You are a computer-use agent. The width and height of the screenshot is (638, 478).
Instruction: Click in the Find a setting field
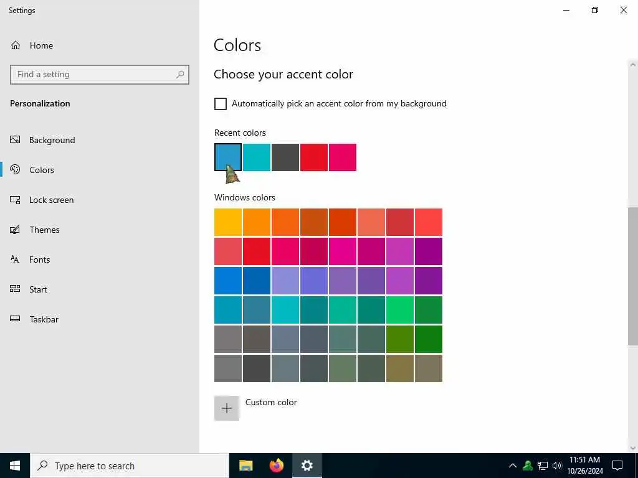[x=99, y=75]
